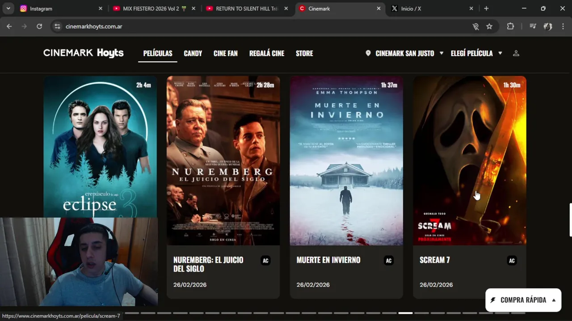Screen dimensions: 572x321
Task: Switch to the MIX FIESTERO 2026 Vol 2 tab
Action: 155,8
